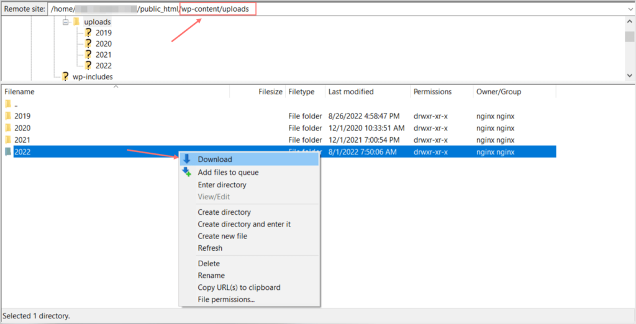Select 2019 folder in remote tree
This screenshot has height=324, width=636.
point(104,33)
